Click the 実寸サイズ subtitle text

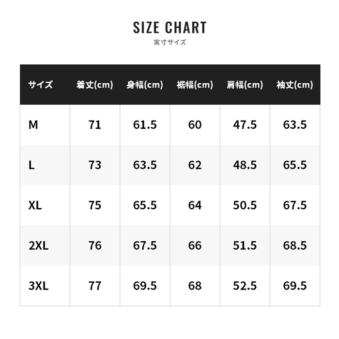pyautogui.click(x=169, y=42)
